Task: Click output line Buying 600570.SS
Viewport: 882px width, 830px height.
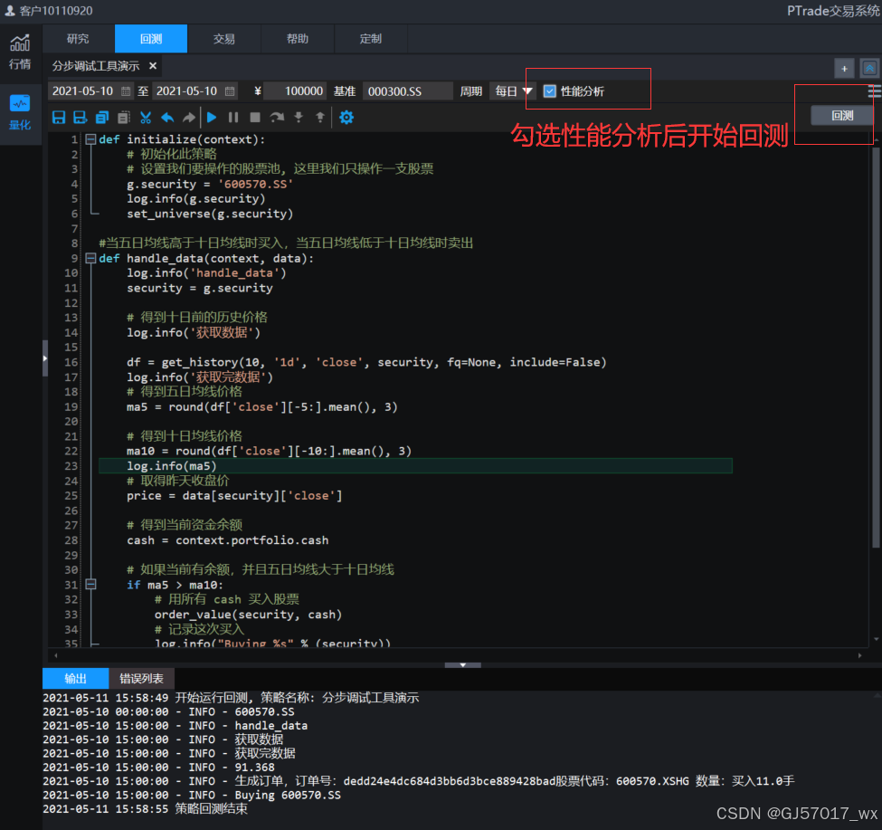Action: (192, 795)
